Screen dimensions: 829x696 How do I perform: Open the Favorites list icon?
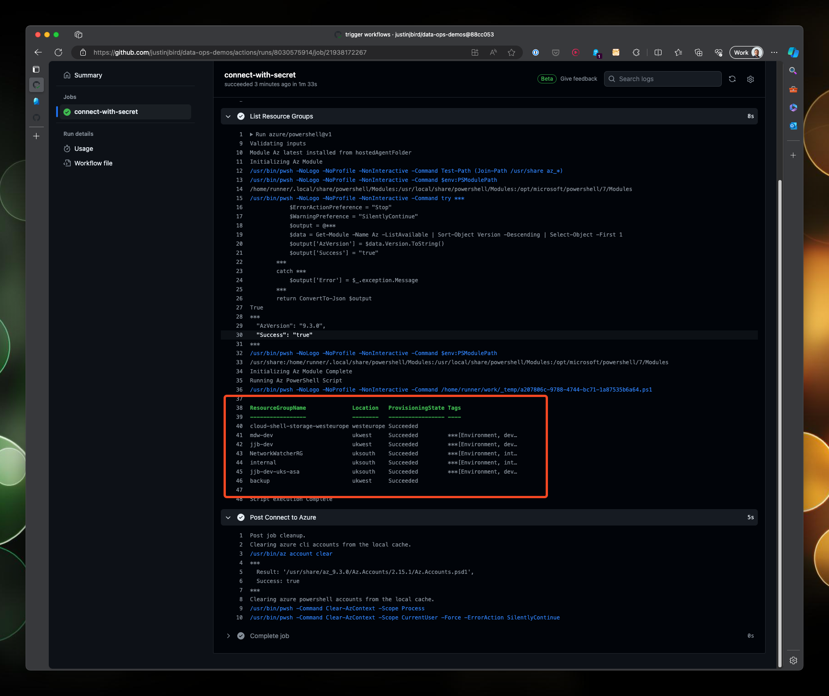tap(678, 52)
